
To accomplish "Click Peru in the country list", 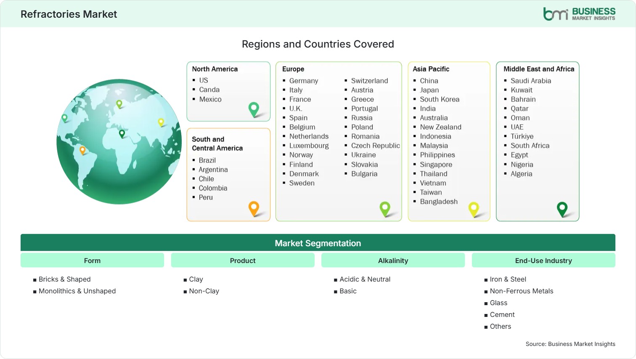I will pyautogui.click(x=206, y=197).
